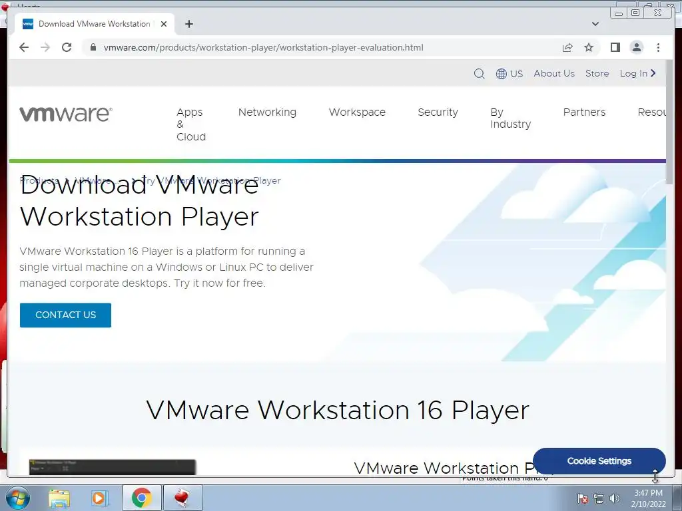This screenshot has height=511, width=682.
Task: Open the About Us link
Action: point(554,73)
